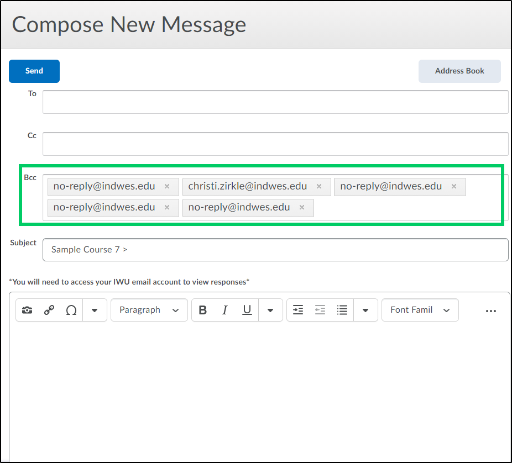Click the Subject field with Sample Course 7
Screen dimensions: 512x463
click(x=275, y=250)
